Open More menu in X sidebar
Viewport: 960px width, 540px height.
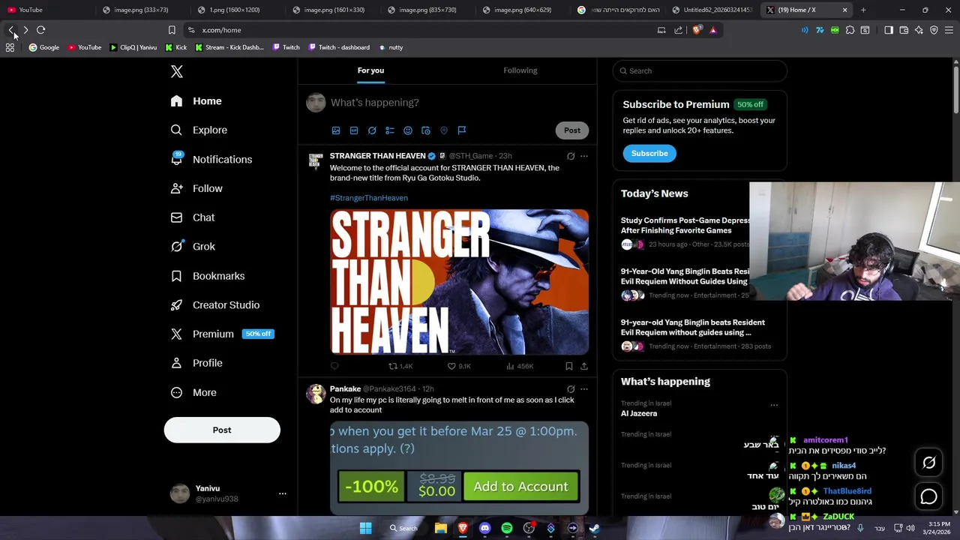coord(193,392)
